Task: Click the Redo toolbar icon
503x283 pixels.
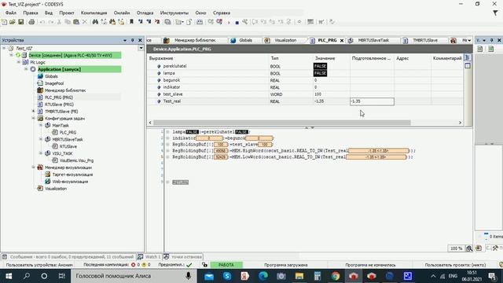Action: coord(50,22)
